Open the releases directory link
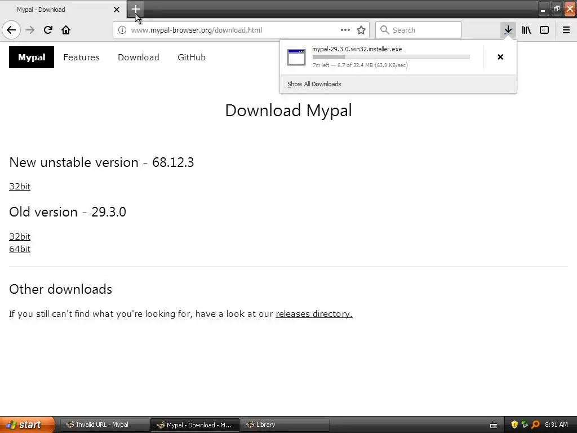The height and width of the screenshot is (433, 577). click(x=314, y=313)
